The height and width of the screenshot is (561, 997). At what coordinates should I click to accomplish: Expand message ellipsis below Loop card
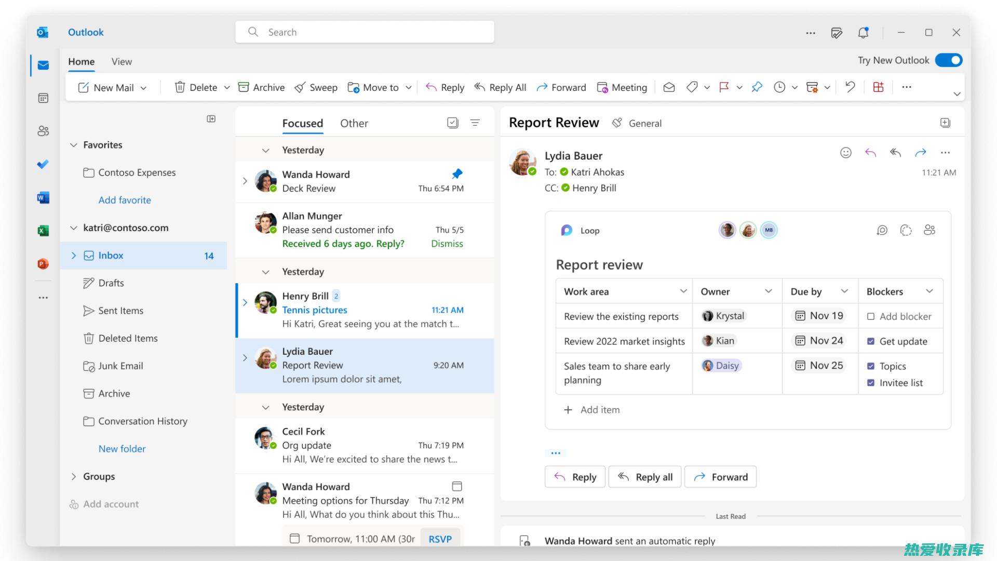click(556, 453)
